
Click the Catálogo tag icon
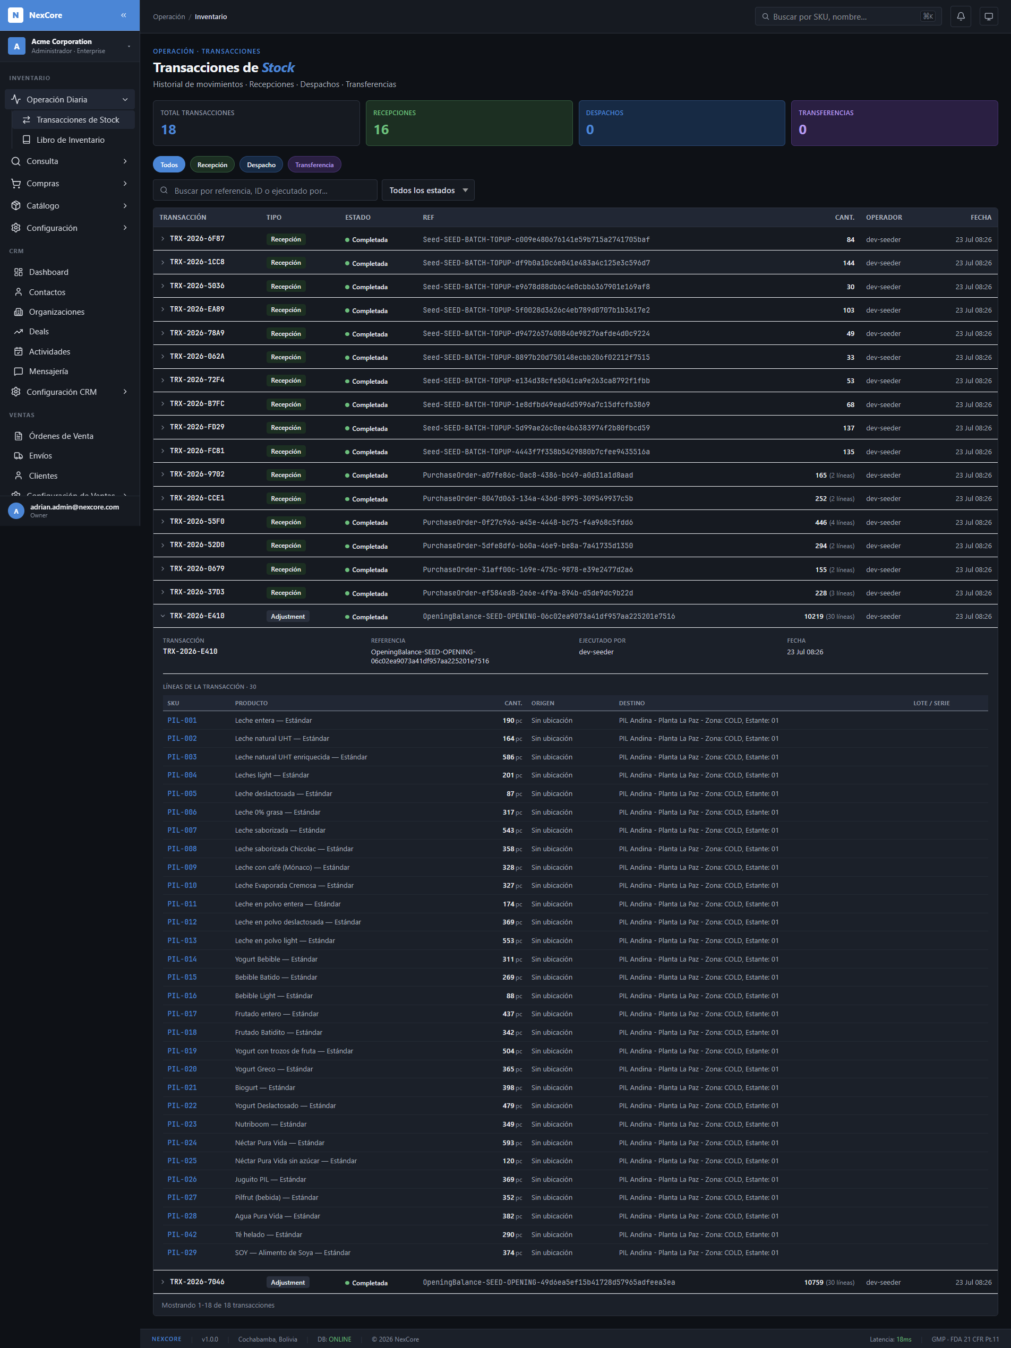pyautogui.click(x=16, y=205)
